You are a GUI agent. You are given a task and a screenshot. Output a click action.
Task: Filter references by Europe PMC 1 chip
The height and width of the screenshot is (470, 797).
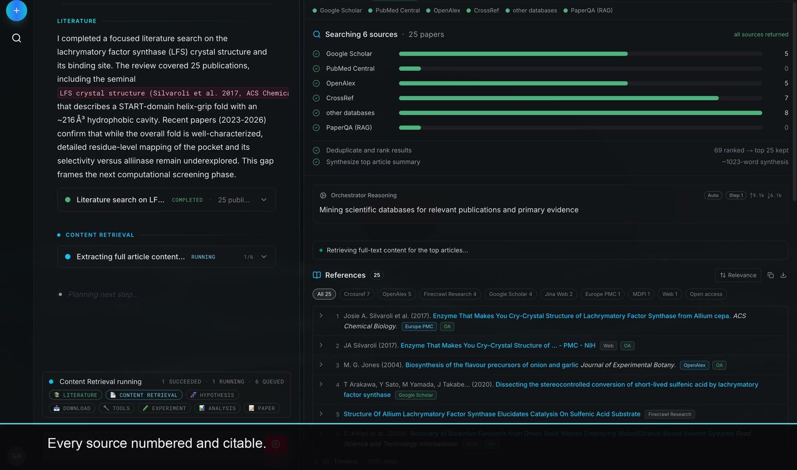(x=603, y=294)
